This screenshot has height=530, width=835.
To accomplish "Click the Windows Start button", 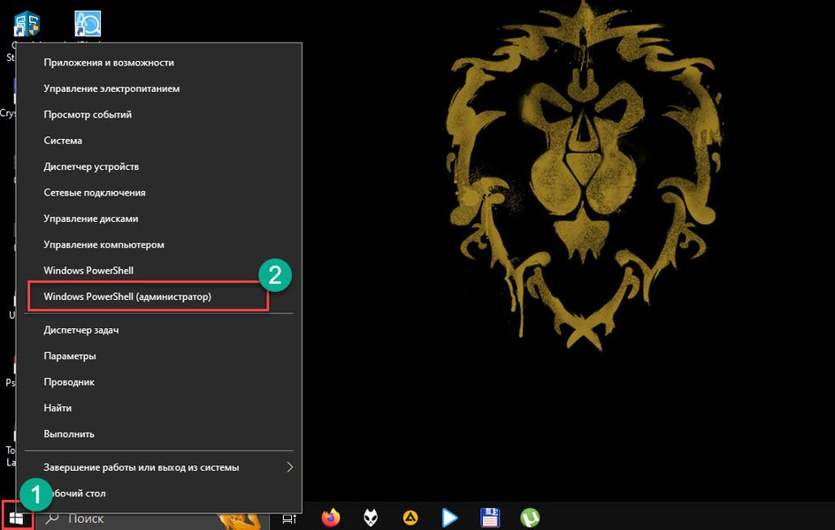I will 17,518.
